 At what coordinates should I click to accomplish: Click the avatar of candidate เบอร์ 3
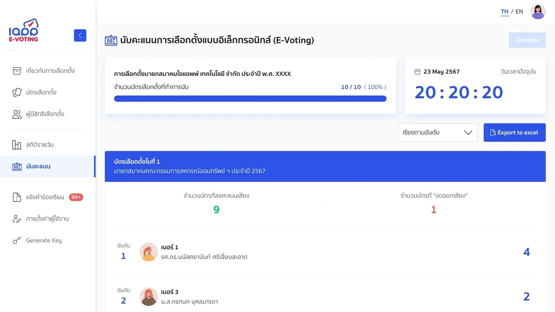pos(149,297)
